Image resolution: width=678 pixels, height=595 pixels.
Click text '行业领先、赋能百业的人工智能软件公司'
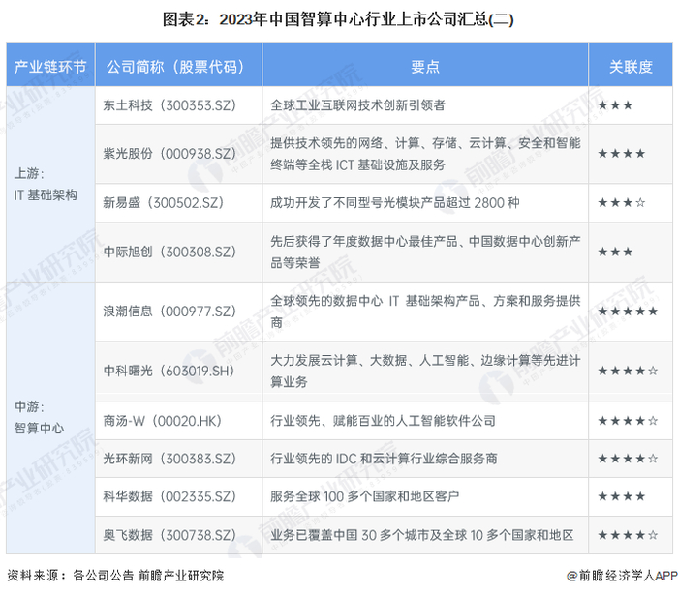[383, 421]
